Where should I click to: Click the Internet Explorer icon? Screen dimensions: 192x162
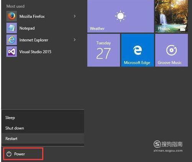11,40
